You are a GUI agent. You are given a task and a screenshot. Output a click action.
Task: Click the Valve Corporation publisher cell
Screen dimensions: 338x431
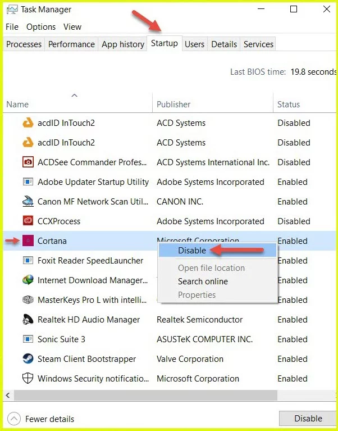(x=190, y=359)
